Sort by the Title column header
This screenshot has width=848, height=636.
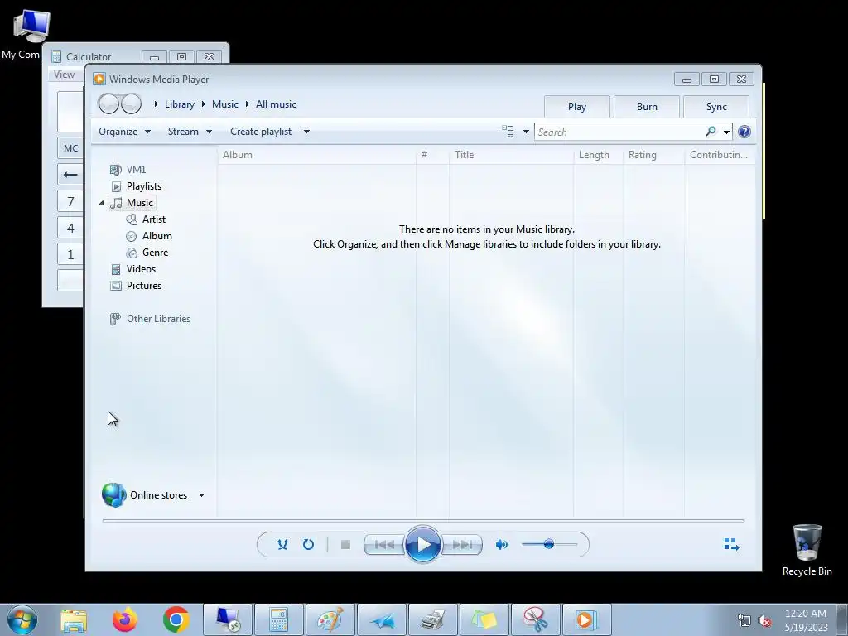tap(511, 155)
